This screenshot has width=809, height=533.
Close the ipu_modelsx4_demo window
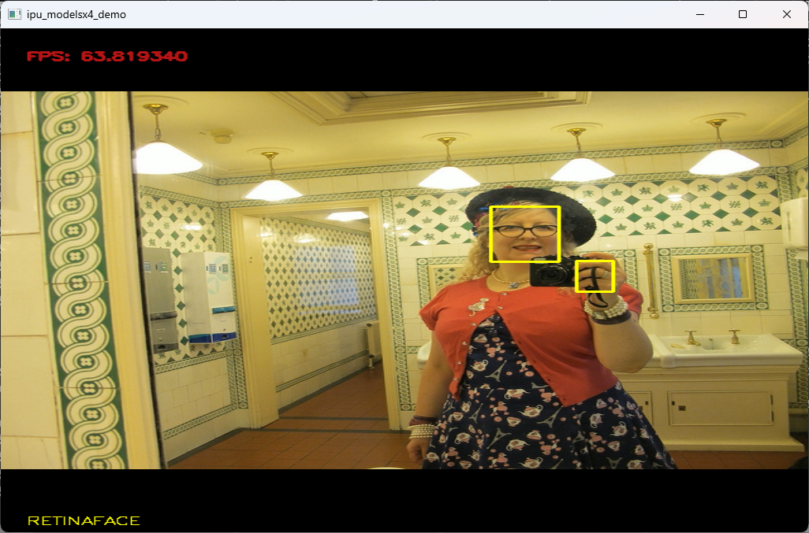tap(786, 14)
